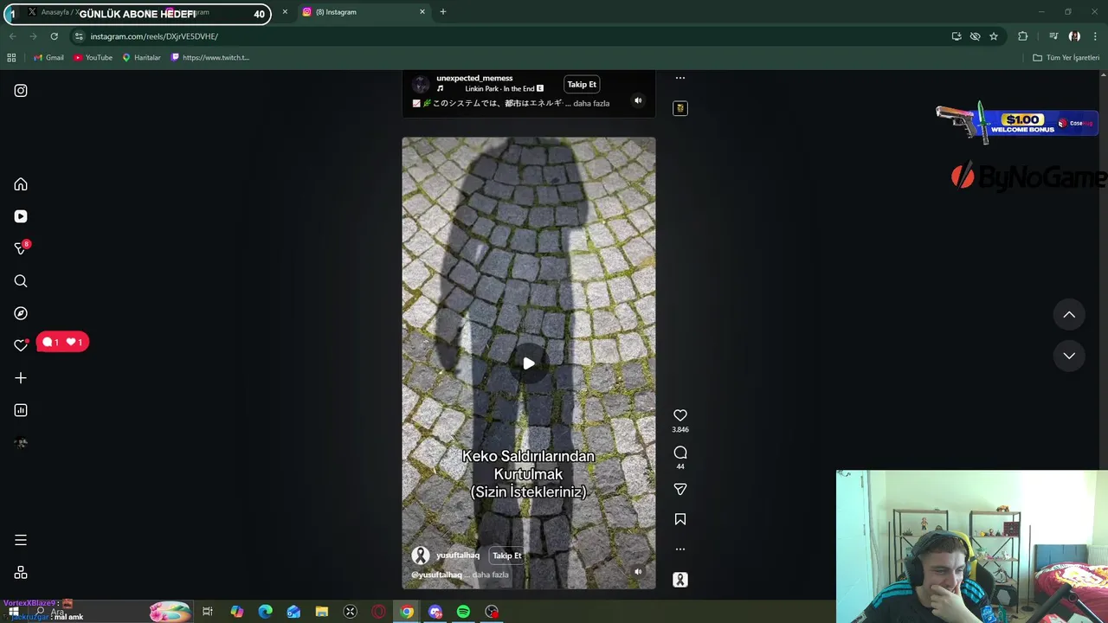
Task: Open audio thumbnail at reel bottom right
Action: [680, 580]
